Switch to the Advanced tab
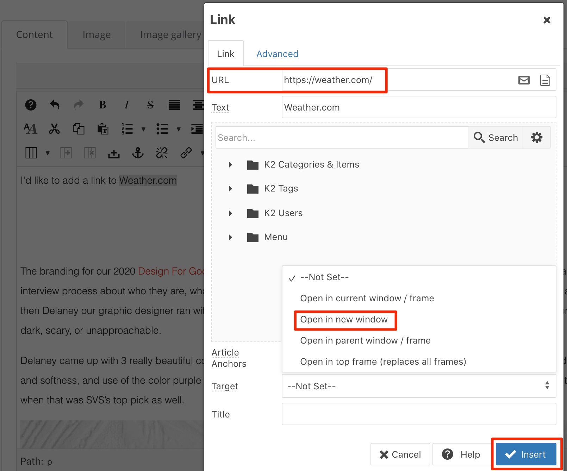The image size is (567, 471). click(277, 54)
